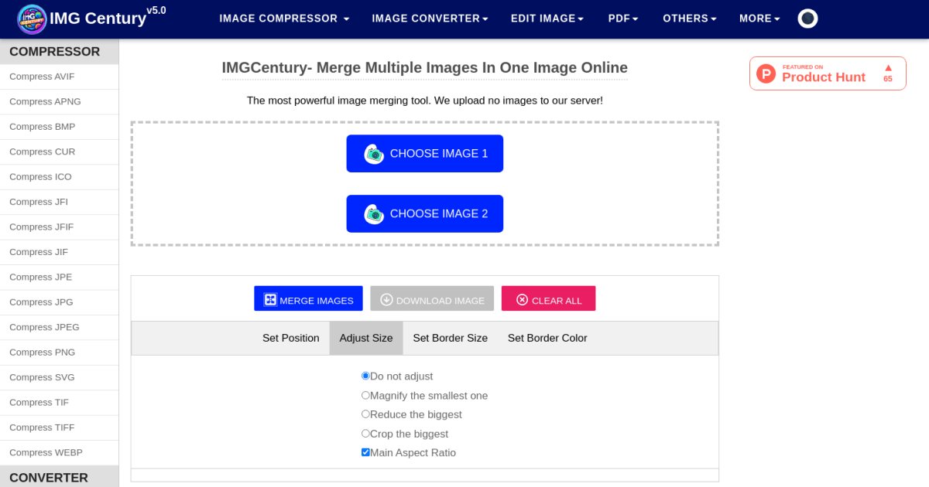Switch to the Set Position tab
The height and width of the screenshot is (487, 929).
click(x=290, y=338)
